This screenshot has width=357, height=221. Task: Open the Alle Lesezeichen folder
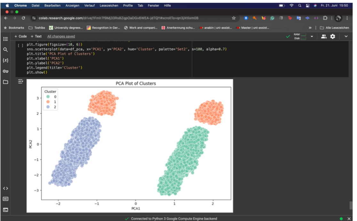(335, 28)
